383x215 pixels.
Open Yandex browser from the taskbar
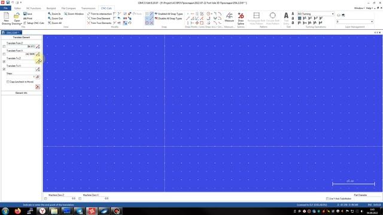(x=42, y=211)
